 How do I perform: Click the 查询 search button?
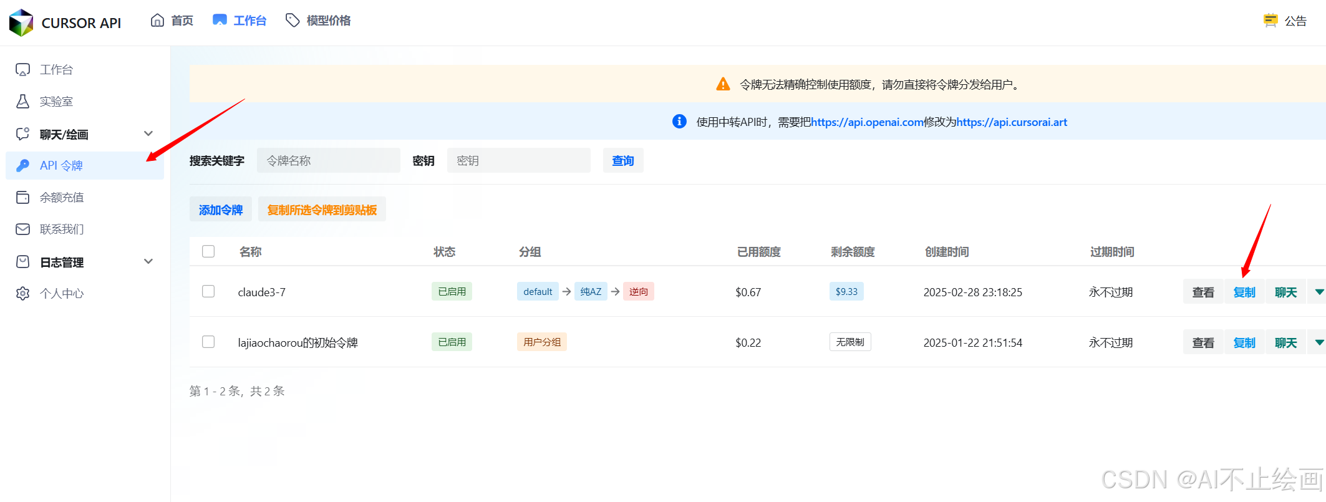pyautogui.click(x=623, y=160)
